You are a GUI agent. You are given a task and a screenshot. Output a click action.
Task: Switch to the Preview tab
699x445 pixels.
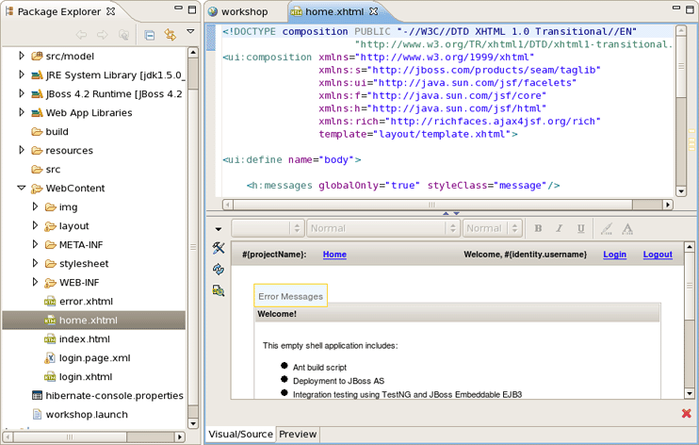pos(298,435)
